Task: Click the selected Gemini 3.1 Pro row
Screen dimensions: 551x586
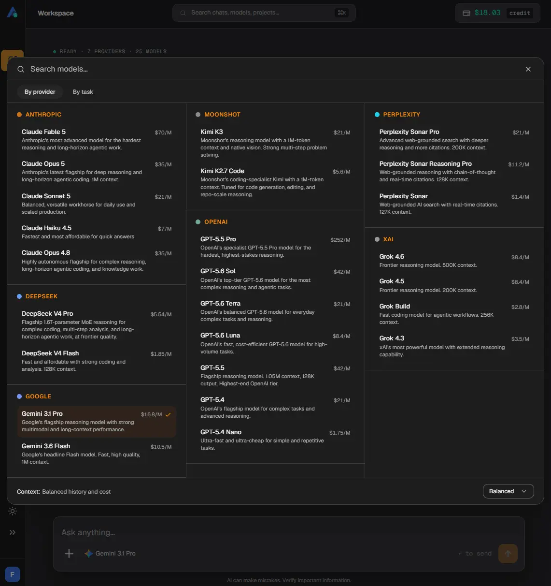Action: pyautogui.click(x=97, y=421)
